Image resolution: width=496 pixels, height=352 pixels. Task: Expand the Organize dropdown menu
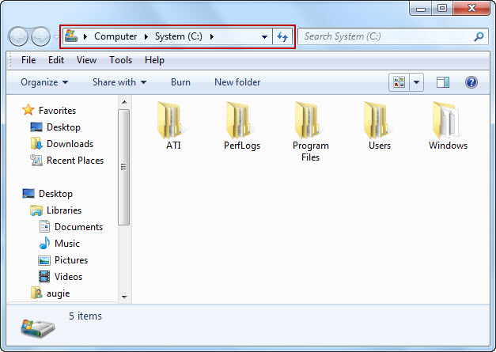pyautogui.click(x=44, y=82)
